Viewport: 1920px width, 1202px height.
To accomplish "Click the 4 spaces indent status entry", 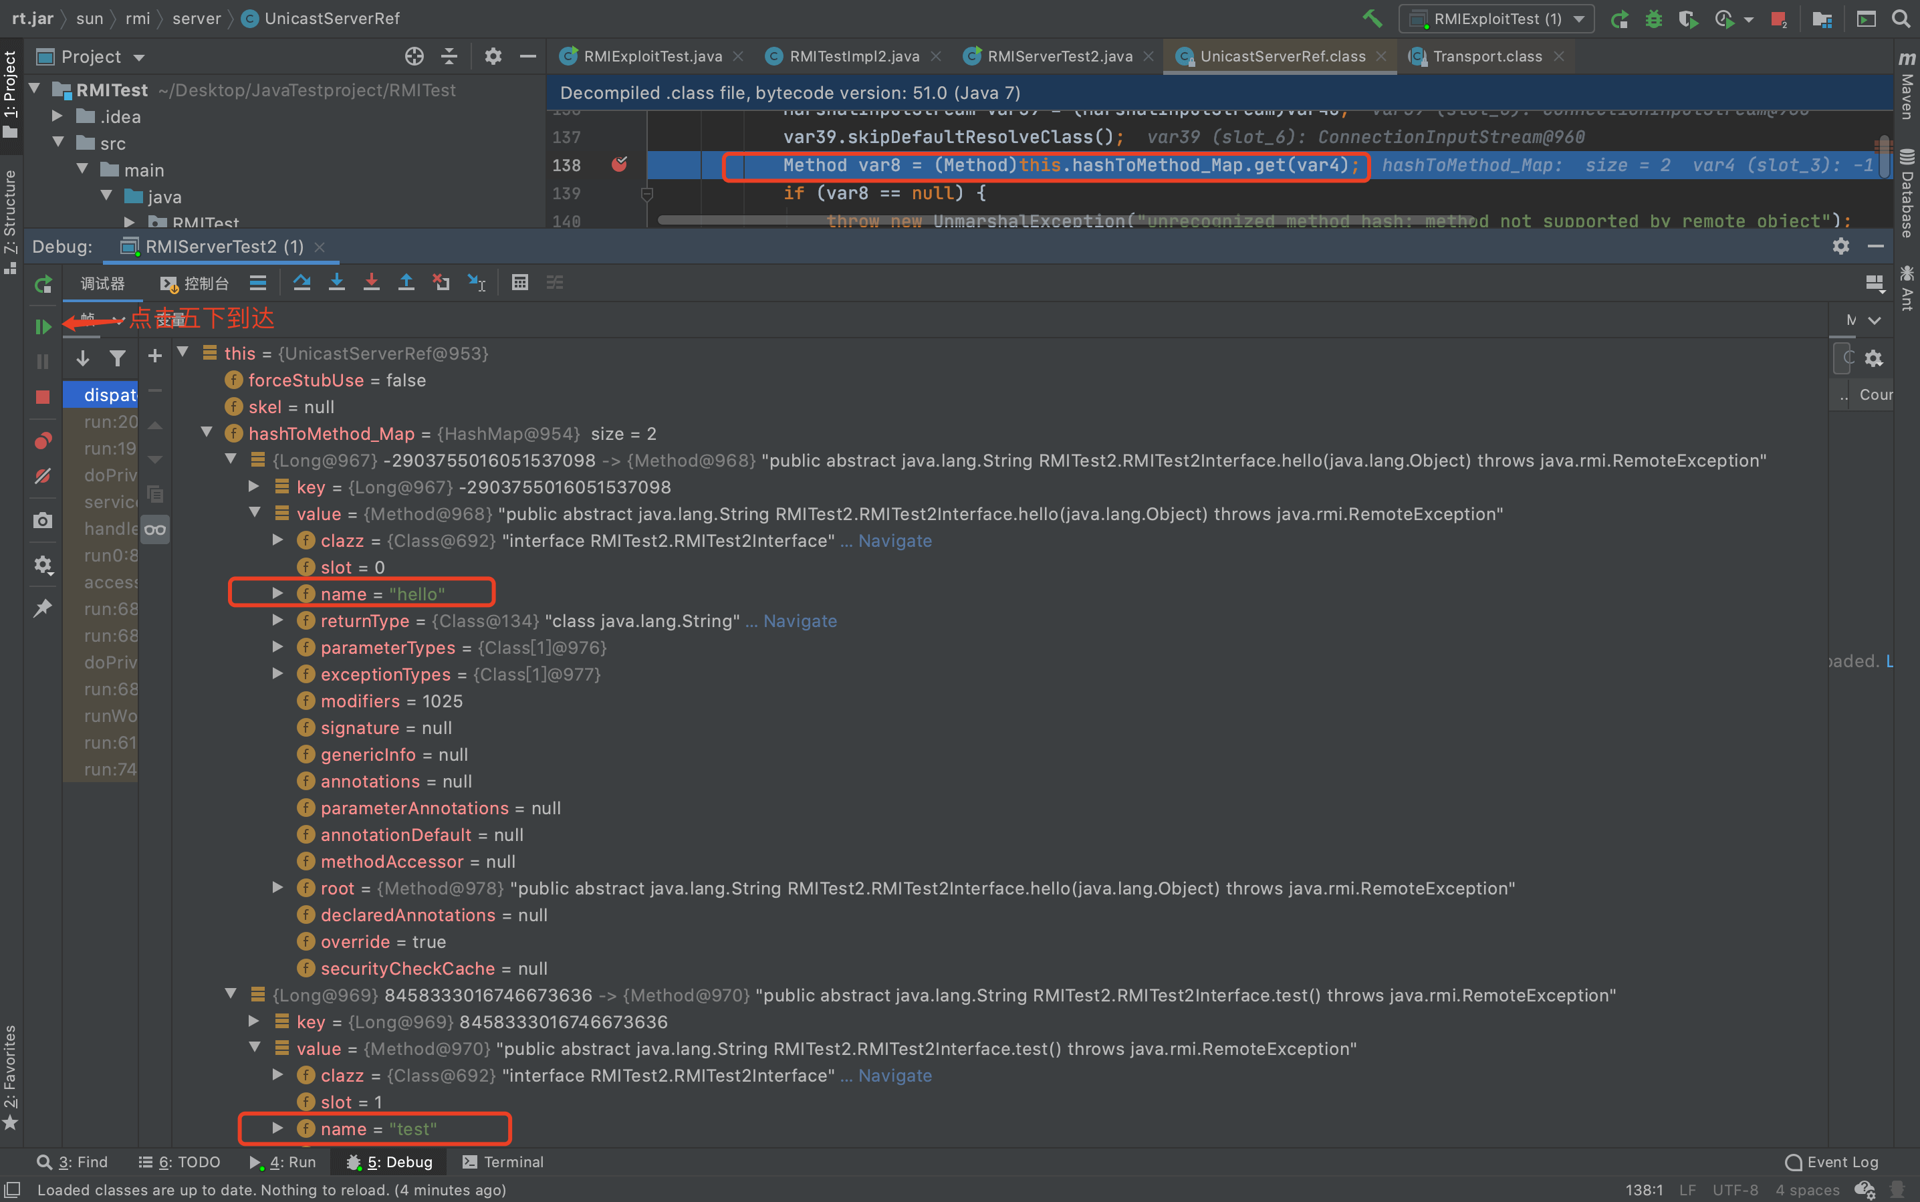I will tap(1808, 1189).
